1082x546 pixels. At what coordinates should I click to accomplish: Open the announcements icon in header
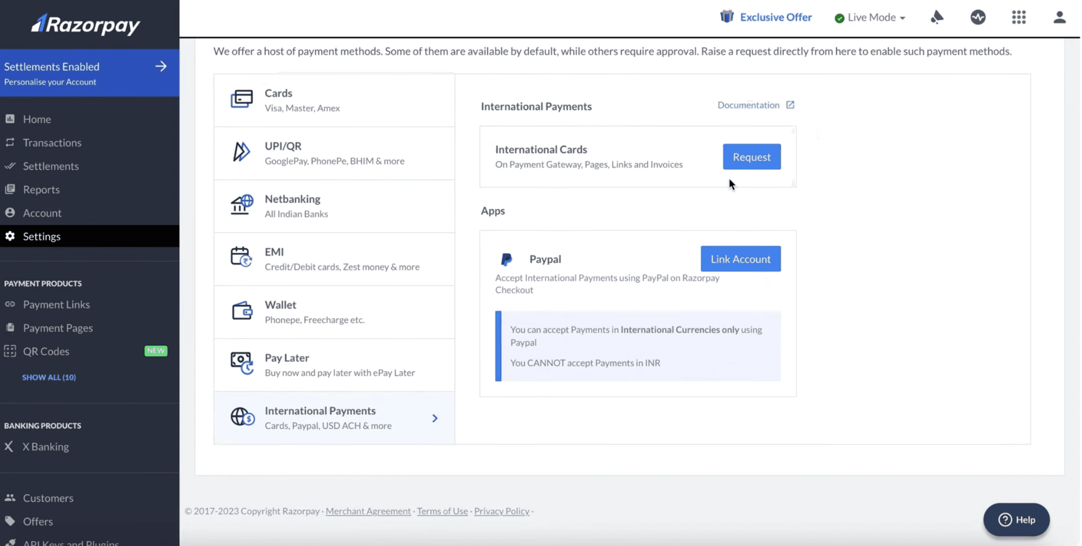(937, 17)
